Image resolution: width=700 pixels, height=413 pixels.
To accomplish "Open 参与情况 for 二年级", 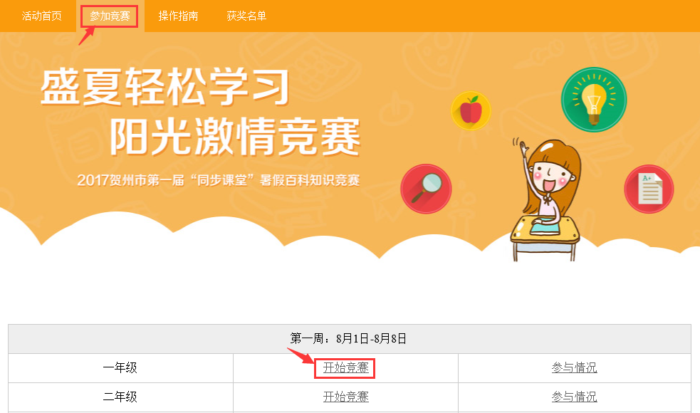I will 574,397.
